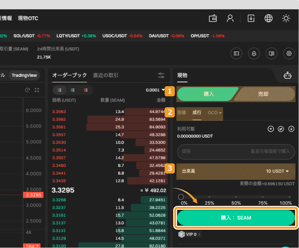This screenshot has width=299, height=248.
Task: Click sell order price 3.3562
Action: [x=59, y=119]
